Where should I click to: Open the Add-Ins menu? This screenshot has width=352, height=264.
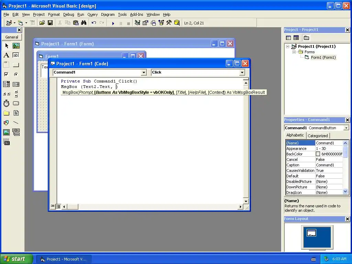[x=136, y=14]
